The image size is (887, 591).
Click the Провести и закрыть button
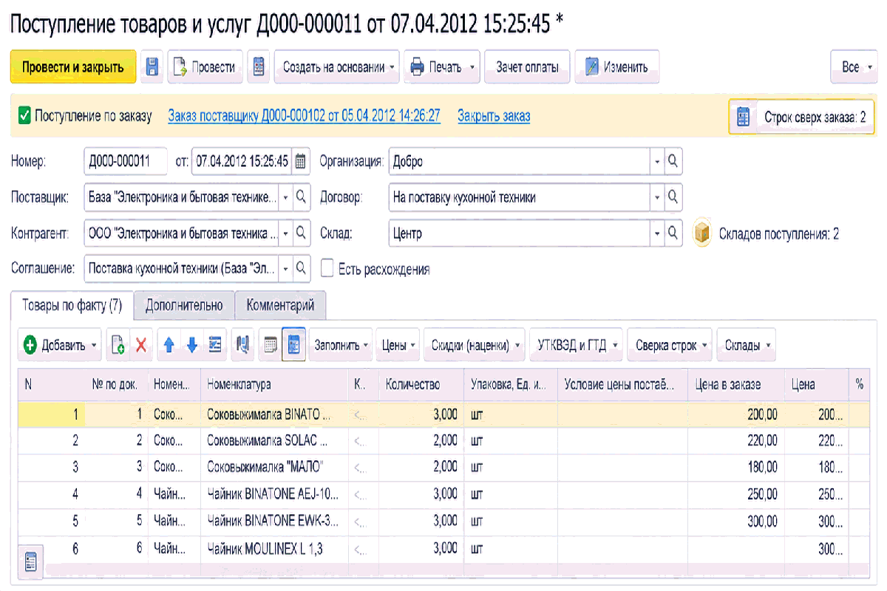(x=72, y=67)
